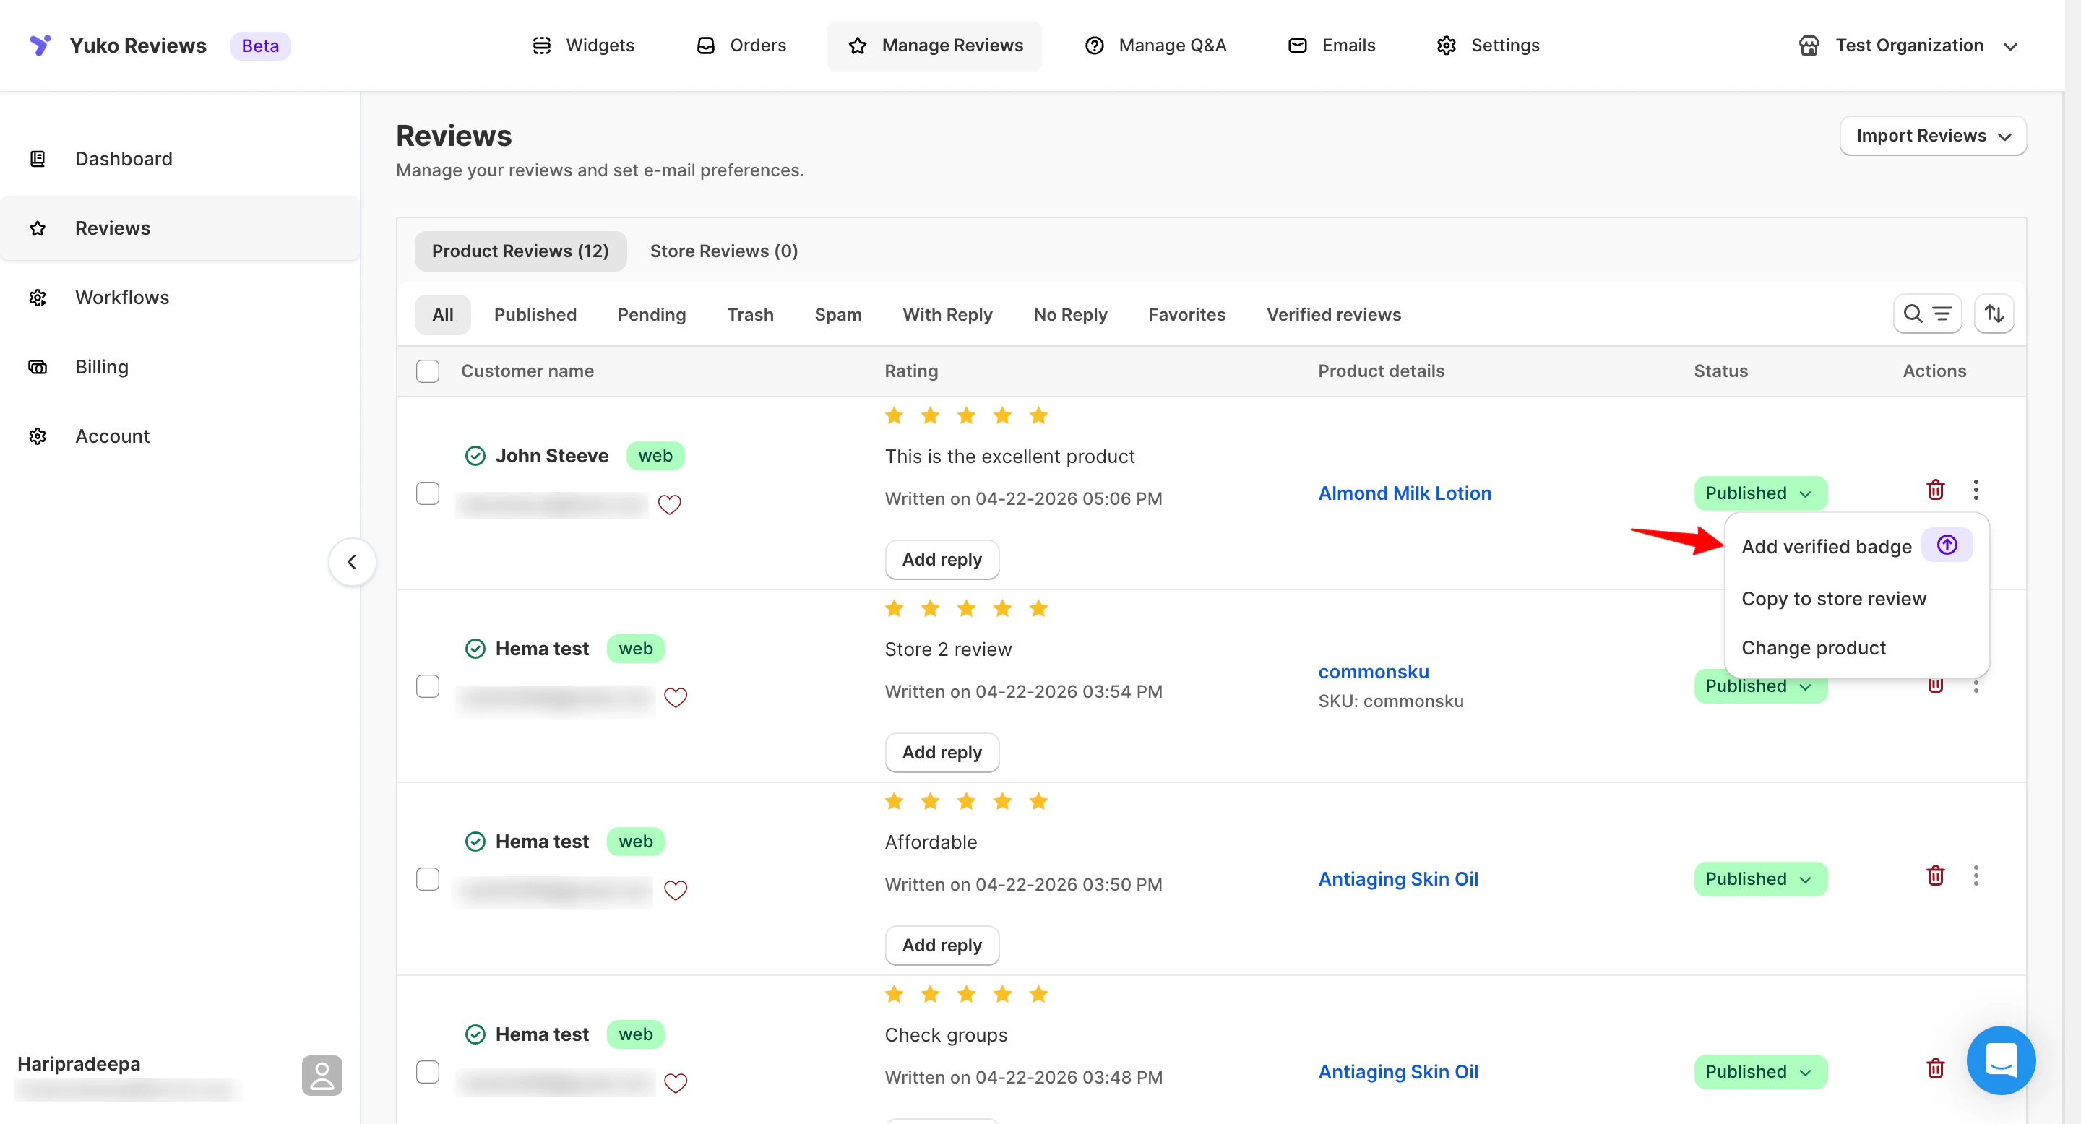This screenshot has height=1124, width=2081.
Task: Choose Add verified badge from the menu
Action: pos(1827,547)
